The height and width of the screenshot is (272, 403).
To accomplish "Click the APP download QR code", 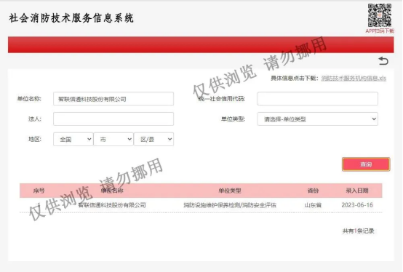I will tap(380, 15).
